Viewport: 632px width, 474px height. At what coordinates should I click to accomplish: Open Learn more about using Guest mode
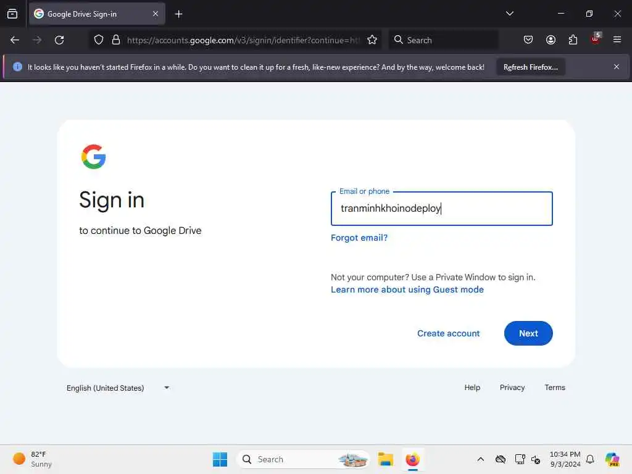(407, 290)
